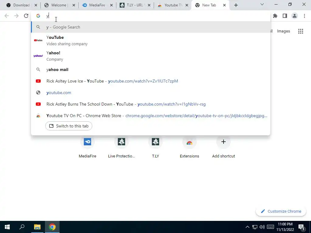Open taskbar search magnifier
This screenshot has width=311, height=233.
pos(22,227)
